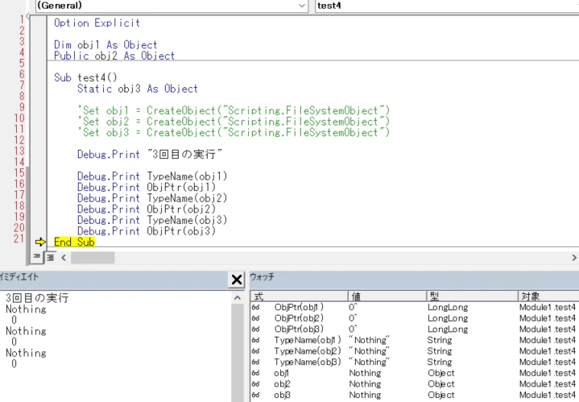
Task: Click the Object type of obj3 watch
Action: (441, 395)
